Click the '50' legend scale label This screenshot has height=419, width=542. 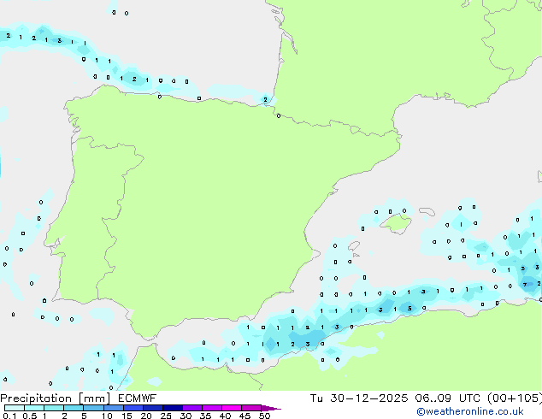click(x=264, y=416)
